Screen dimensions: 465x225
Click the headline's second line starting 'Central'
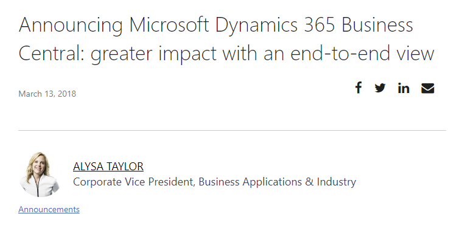click(226, 54)
